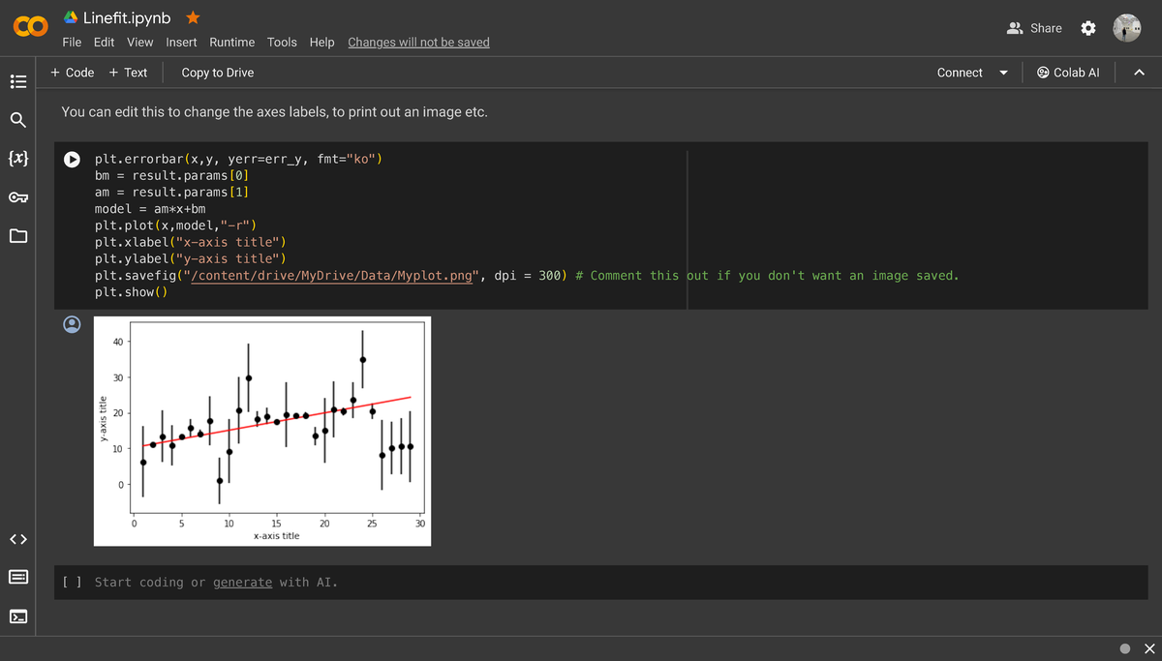The height and width of the screenshot is (661, 1162).
Task: Open the Connect runtime dropdown arrow
Action: tap(1003, 72)
